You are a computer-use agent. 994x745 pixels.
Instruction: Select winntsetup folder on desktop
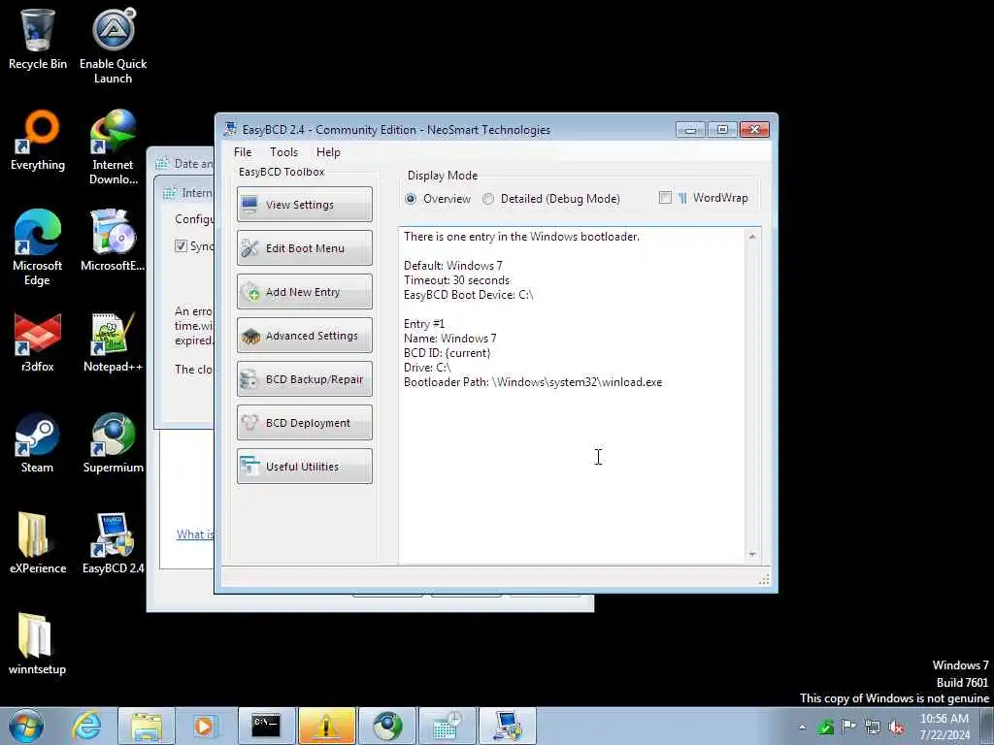click(38, 644)
